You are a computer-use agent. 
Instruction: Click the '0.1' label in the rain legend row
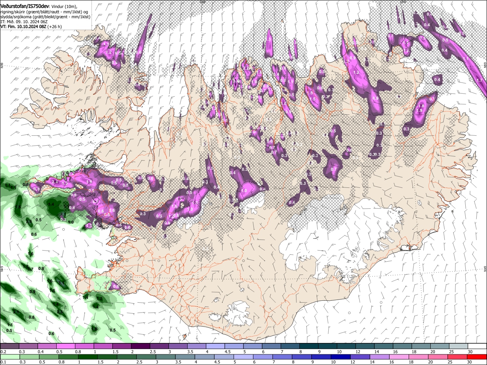3,362
